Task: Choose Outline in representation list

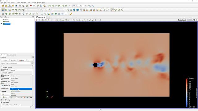Action: (x=21, y=80)
